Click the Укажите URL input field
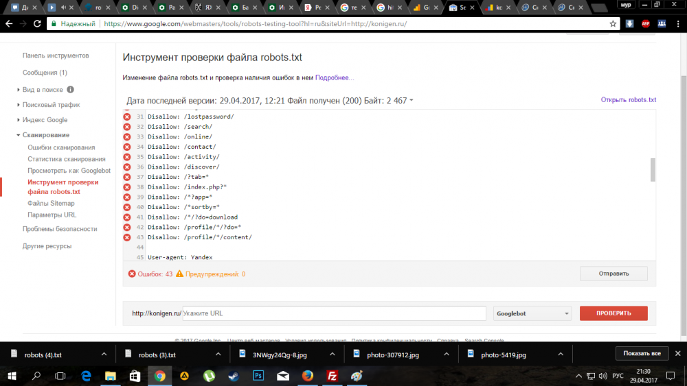 (x=335, y=313)
